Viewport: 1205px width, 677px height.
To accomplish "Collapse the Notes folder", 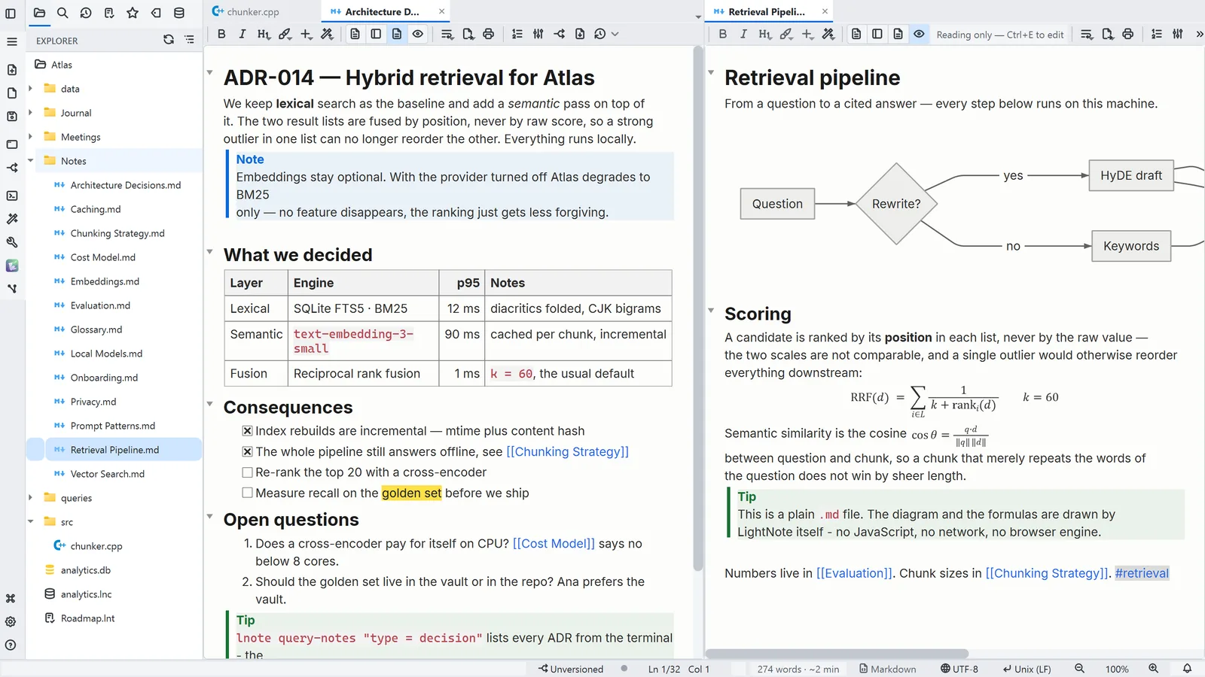I will [x=31, y=161].
